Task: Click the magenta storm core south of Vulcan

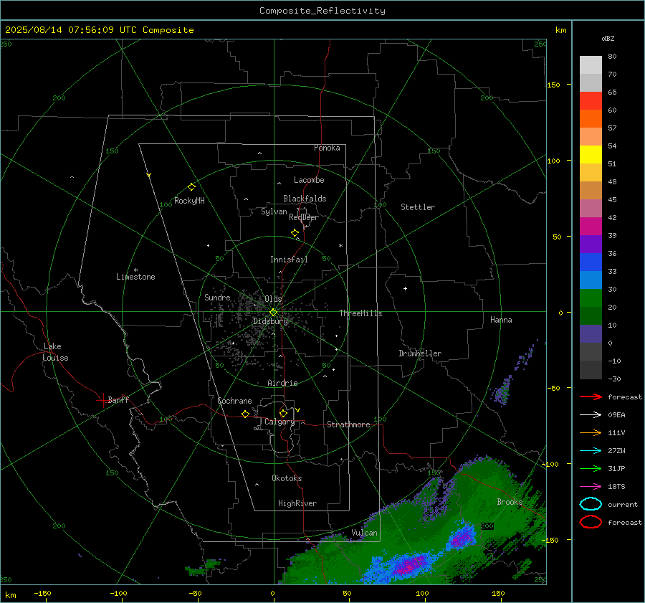Action: tap(408, 565)
